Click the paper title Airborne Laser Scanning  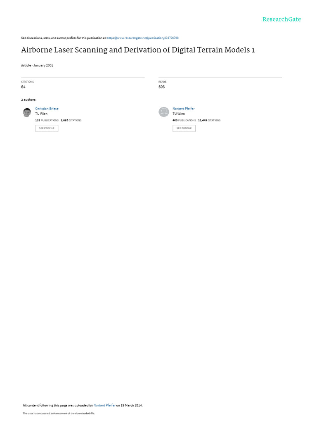point(138,50)
